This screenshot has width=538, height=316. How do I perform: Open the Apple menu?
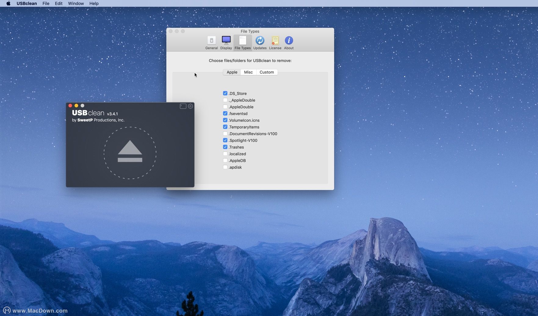tap(8, 3)
